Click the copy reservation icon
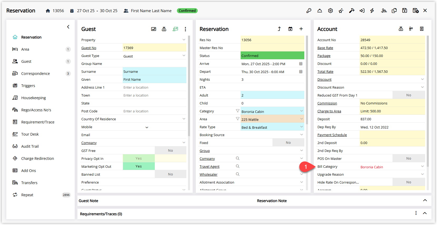Screen dimensions: 437x225 pos(394,11)
